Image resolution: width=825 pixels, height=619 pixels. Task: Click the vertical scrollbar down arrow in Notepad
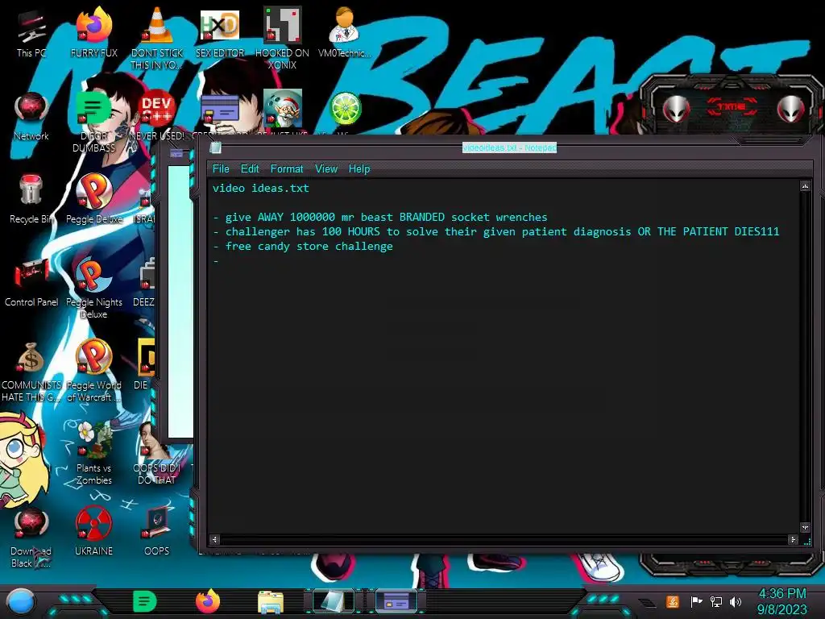click(805, 527)
